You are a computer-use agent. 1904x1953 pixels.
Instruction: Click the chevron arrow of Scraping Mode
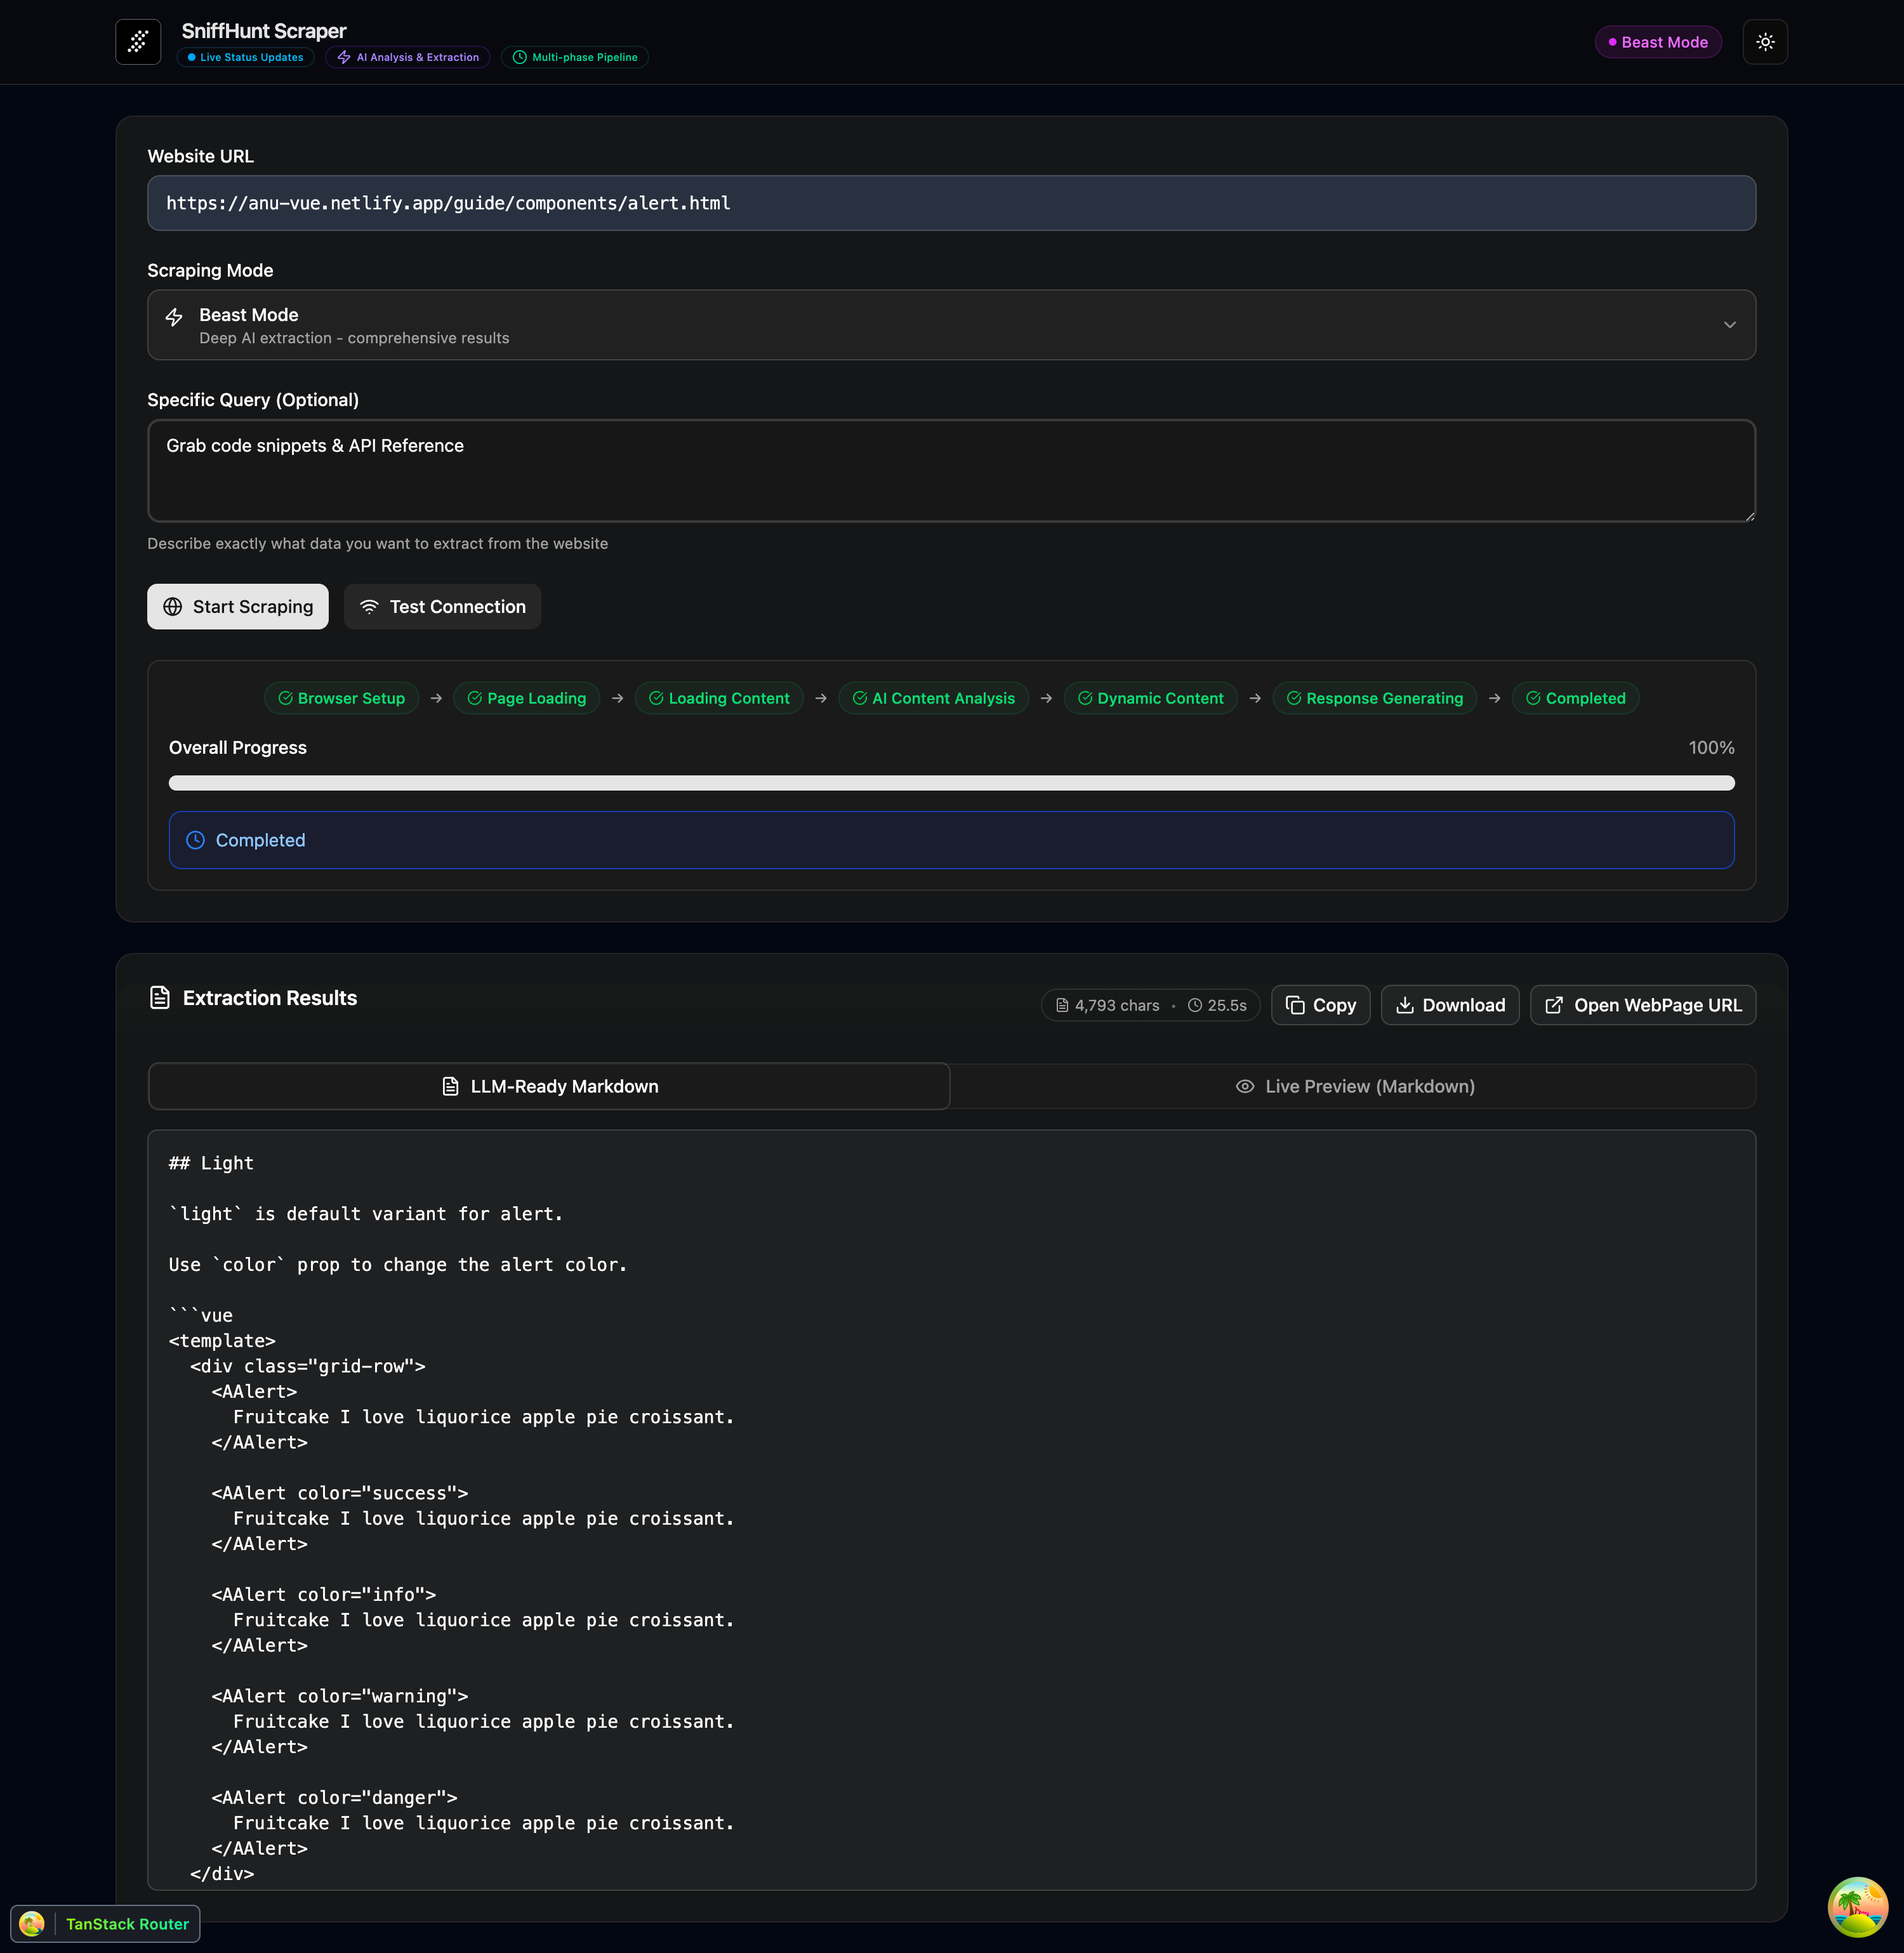(x=1729, y=325)
